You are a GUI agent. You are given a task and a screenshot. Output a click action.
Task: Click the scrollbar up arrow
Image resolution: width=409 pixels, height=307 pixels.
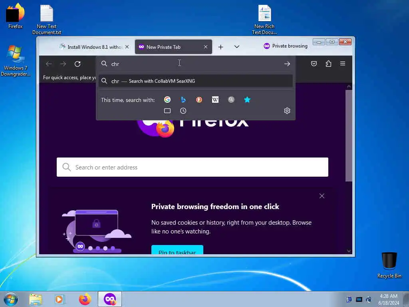349,87
